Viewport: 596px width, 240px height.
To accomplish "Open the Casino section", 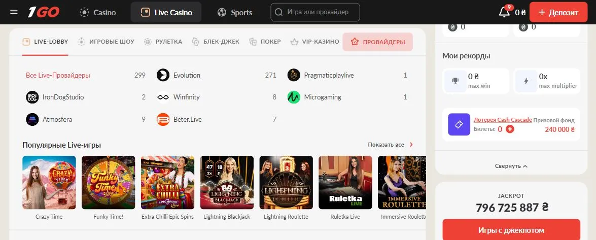I will point(98,12).
